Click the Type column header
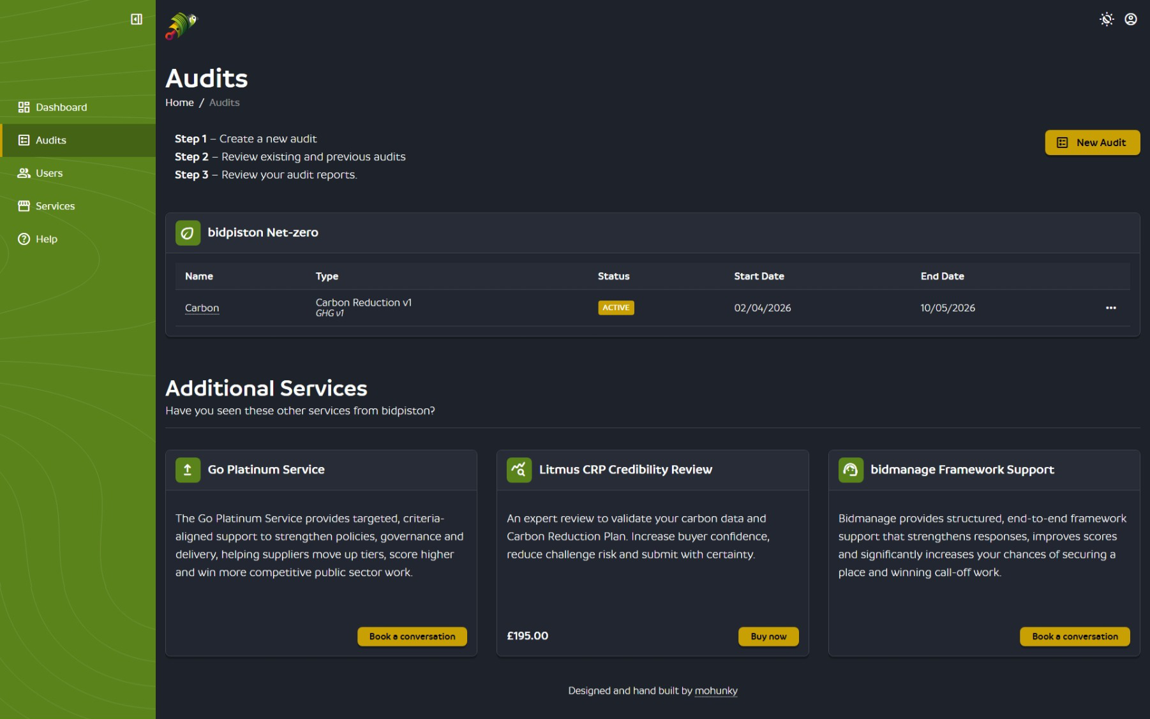1150x719 pixels. click(x=327, y=276)
